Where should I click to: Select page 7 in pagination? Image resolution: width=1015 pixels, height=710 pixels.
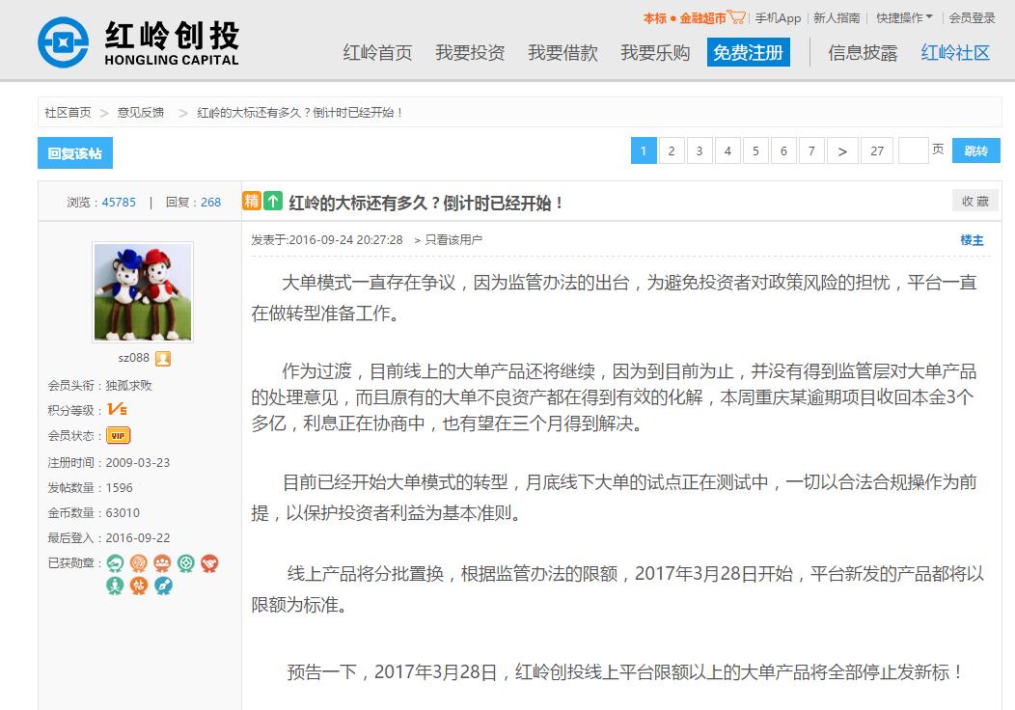coord(811,150)
